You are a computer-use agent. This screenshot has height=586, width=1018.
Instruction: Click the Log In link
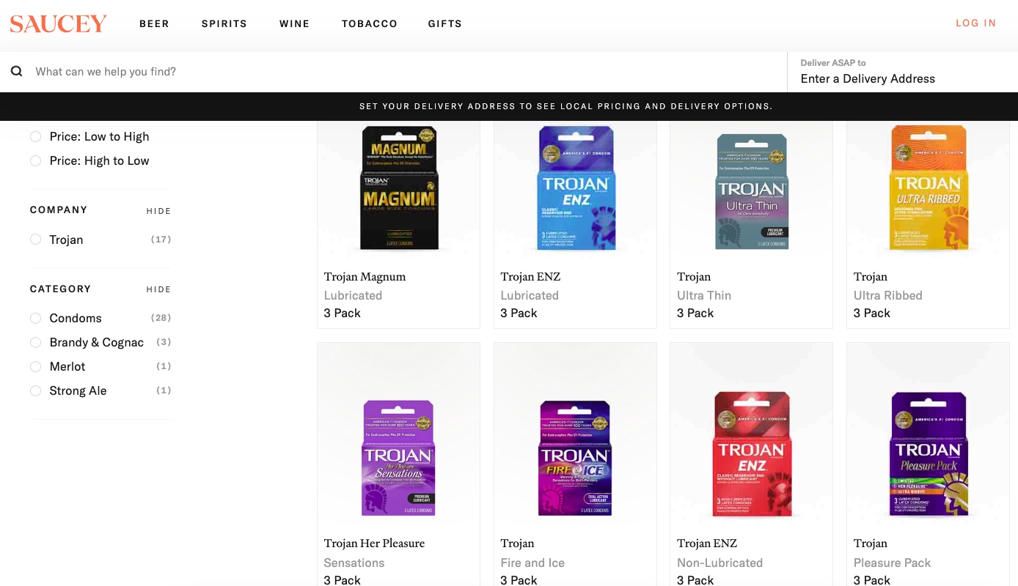pos(975,23)
